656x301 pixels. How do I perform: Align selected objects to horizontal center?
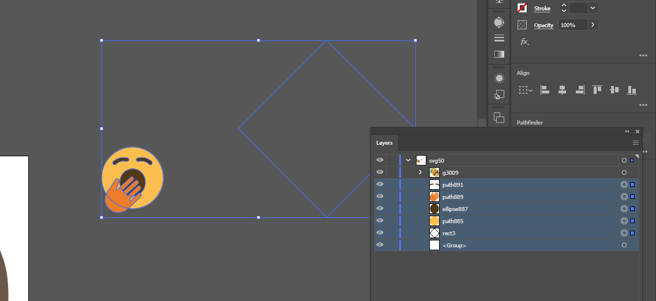(x=563, y=89)
